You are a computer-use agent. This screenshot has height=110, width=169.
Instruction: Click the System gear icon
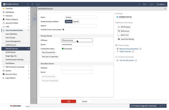pyautogui.click(x=4, y=70)
